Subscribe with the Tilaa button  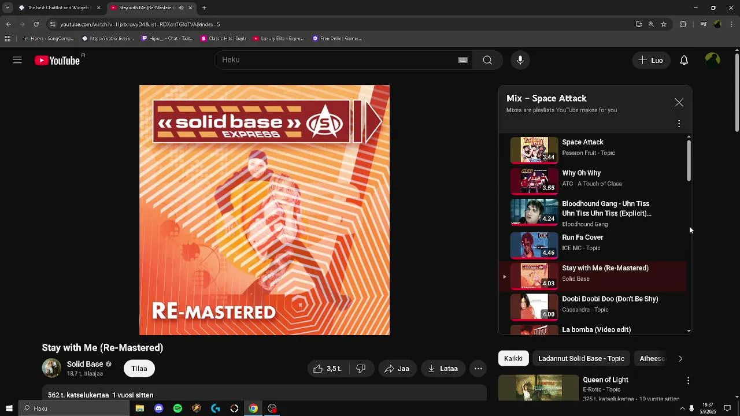coord(139,369)
